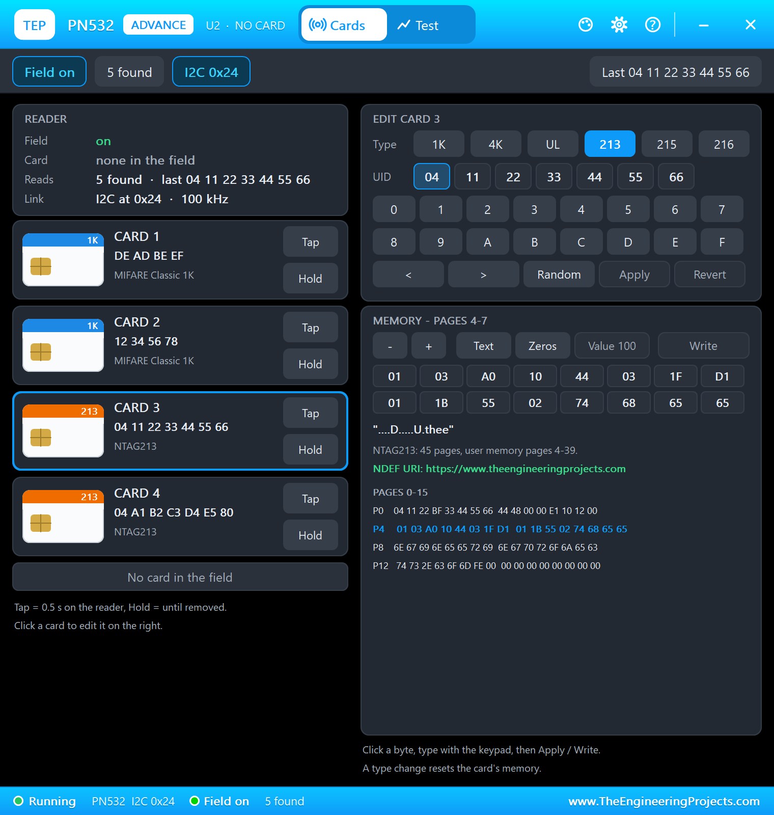Toggle the ADVANCE mode badge
Viewport: 774px width, 815px height.
point(158,24)
